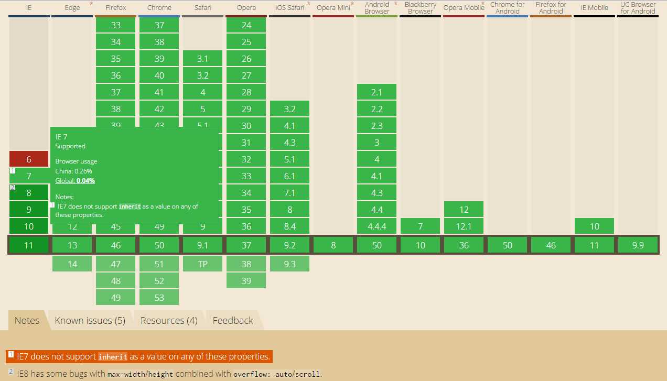
Task: Select the Blackberry Browser 10 cell
Action: [x=421, y=245]
